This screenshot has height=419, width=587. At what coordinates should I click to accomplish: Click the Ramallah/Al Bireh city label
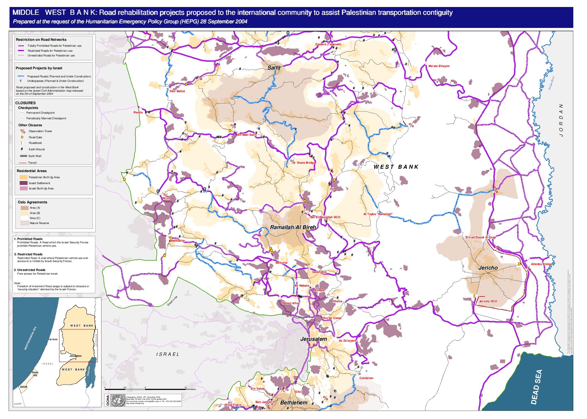tap(293, 227)
